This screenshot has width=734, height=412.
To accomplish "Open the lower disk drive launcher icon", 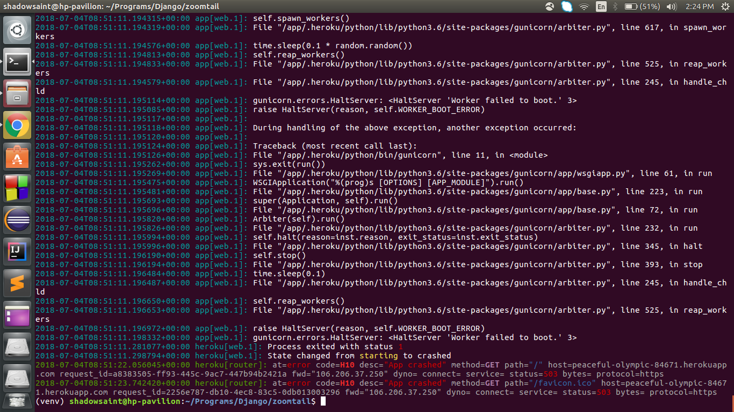I will point(17,378).
